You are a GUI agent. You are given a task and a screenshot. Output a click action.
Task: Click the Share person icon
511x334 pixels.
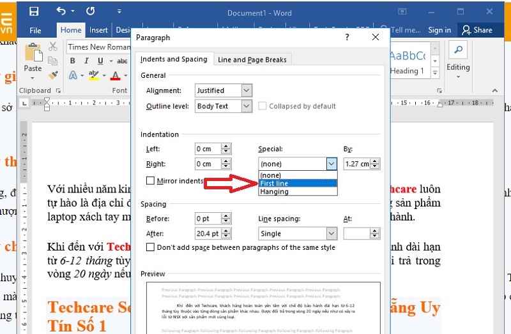(x=466, y=30)
